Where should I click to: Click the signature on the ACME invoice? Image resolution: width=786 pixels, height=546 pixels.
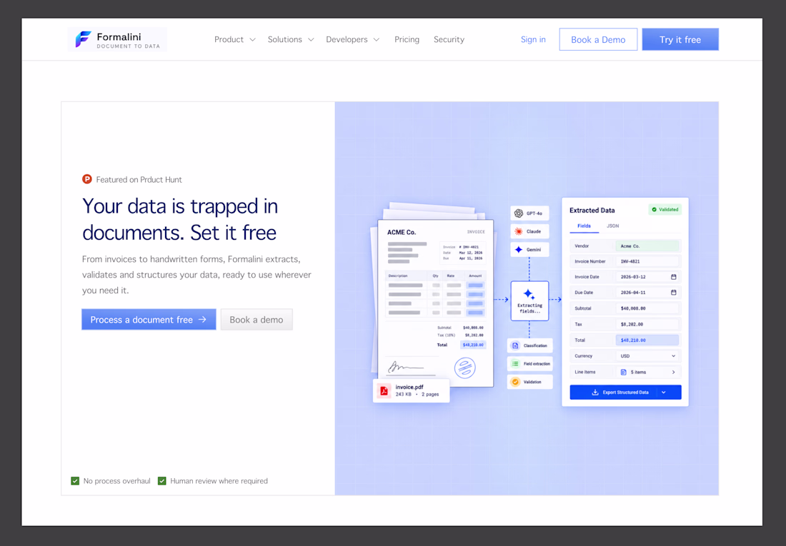[405, 367]
